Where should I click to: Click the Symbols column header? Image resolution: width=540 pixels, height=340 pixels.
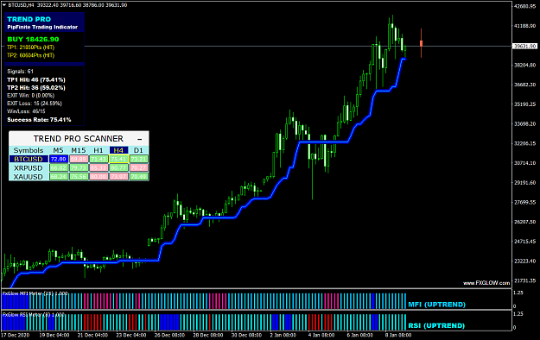point(29,150)
